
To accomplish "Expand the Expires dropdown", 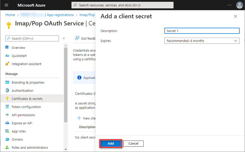I will [x=202, y=41].
